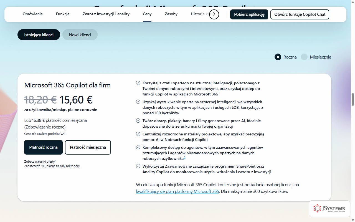Switch to Istniejący klienci toggle
The height and width of the screenshot is (222, 355).
point(39,35)
